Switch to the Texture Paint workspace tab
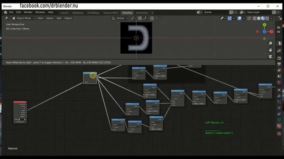The height and width of the screenshot is (159, 284). click(x=110, y=13)
